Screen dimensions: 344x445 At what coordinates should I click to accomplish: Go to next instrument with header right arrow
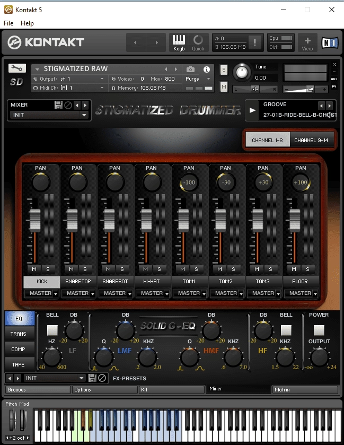tap(156, 42)
